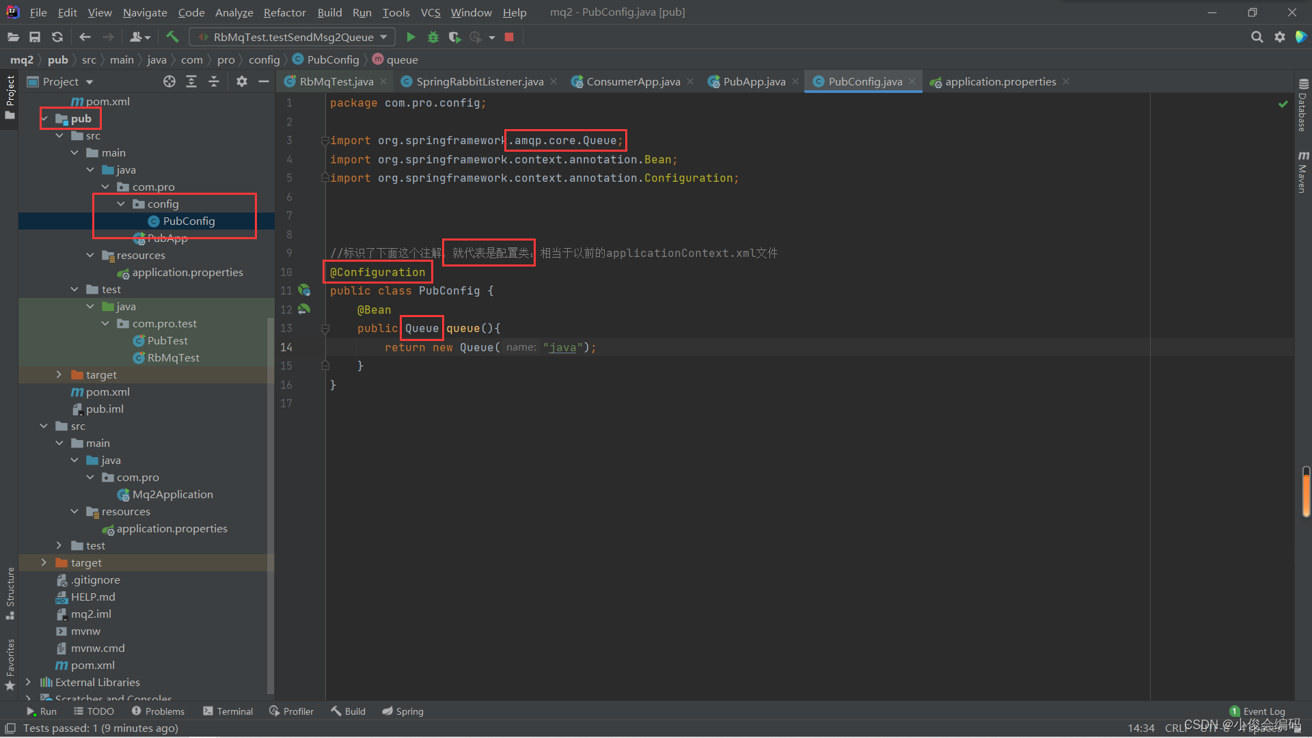Collapse the config folder in tree
Screen dimensions: 1312x738
click(121, 204)
